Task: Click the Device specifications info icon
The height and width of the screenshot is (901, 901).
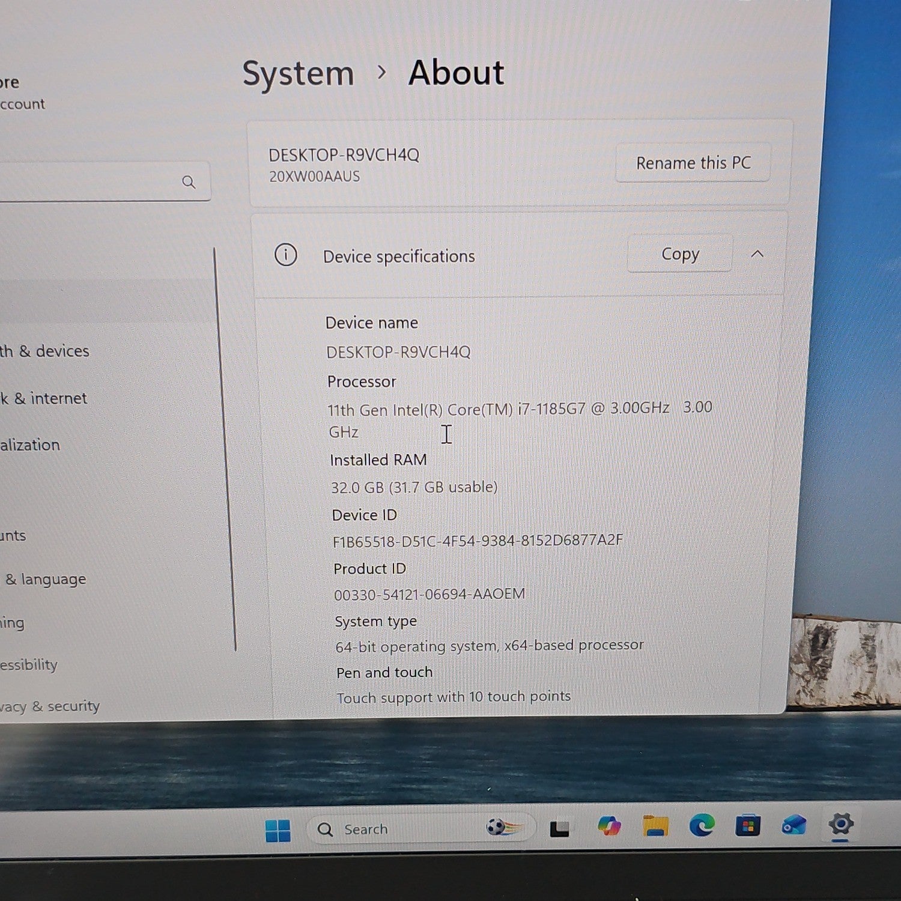Action: click(x=286, y=255)
